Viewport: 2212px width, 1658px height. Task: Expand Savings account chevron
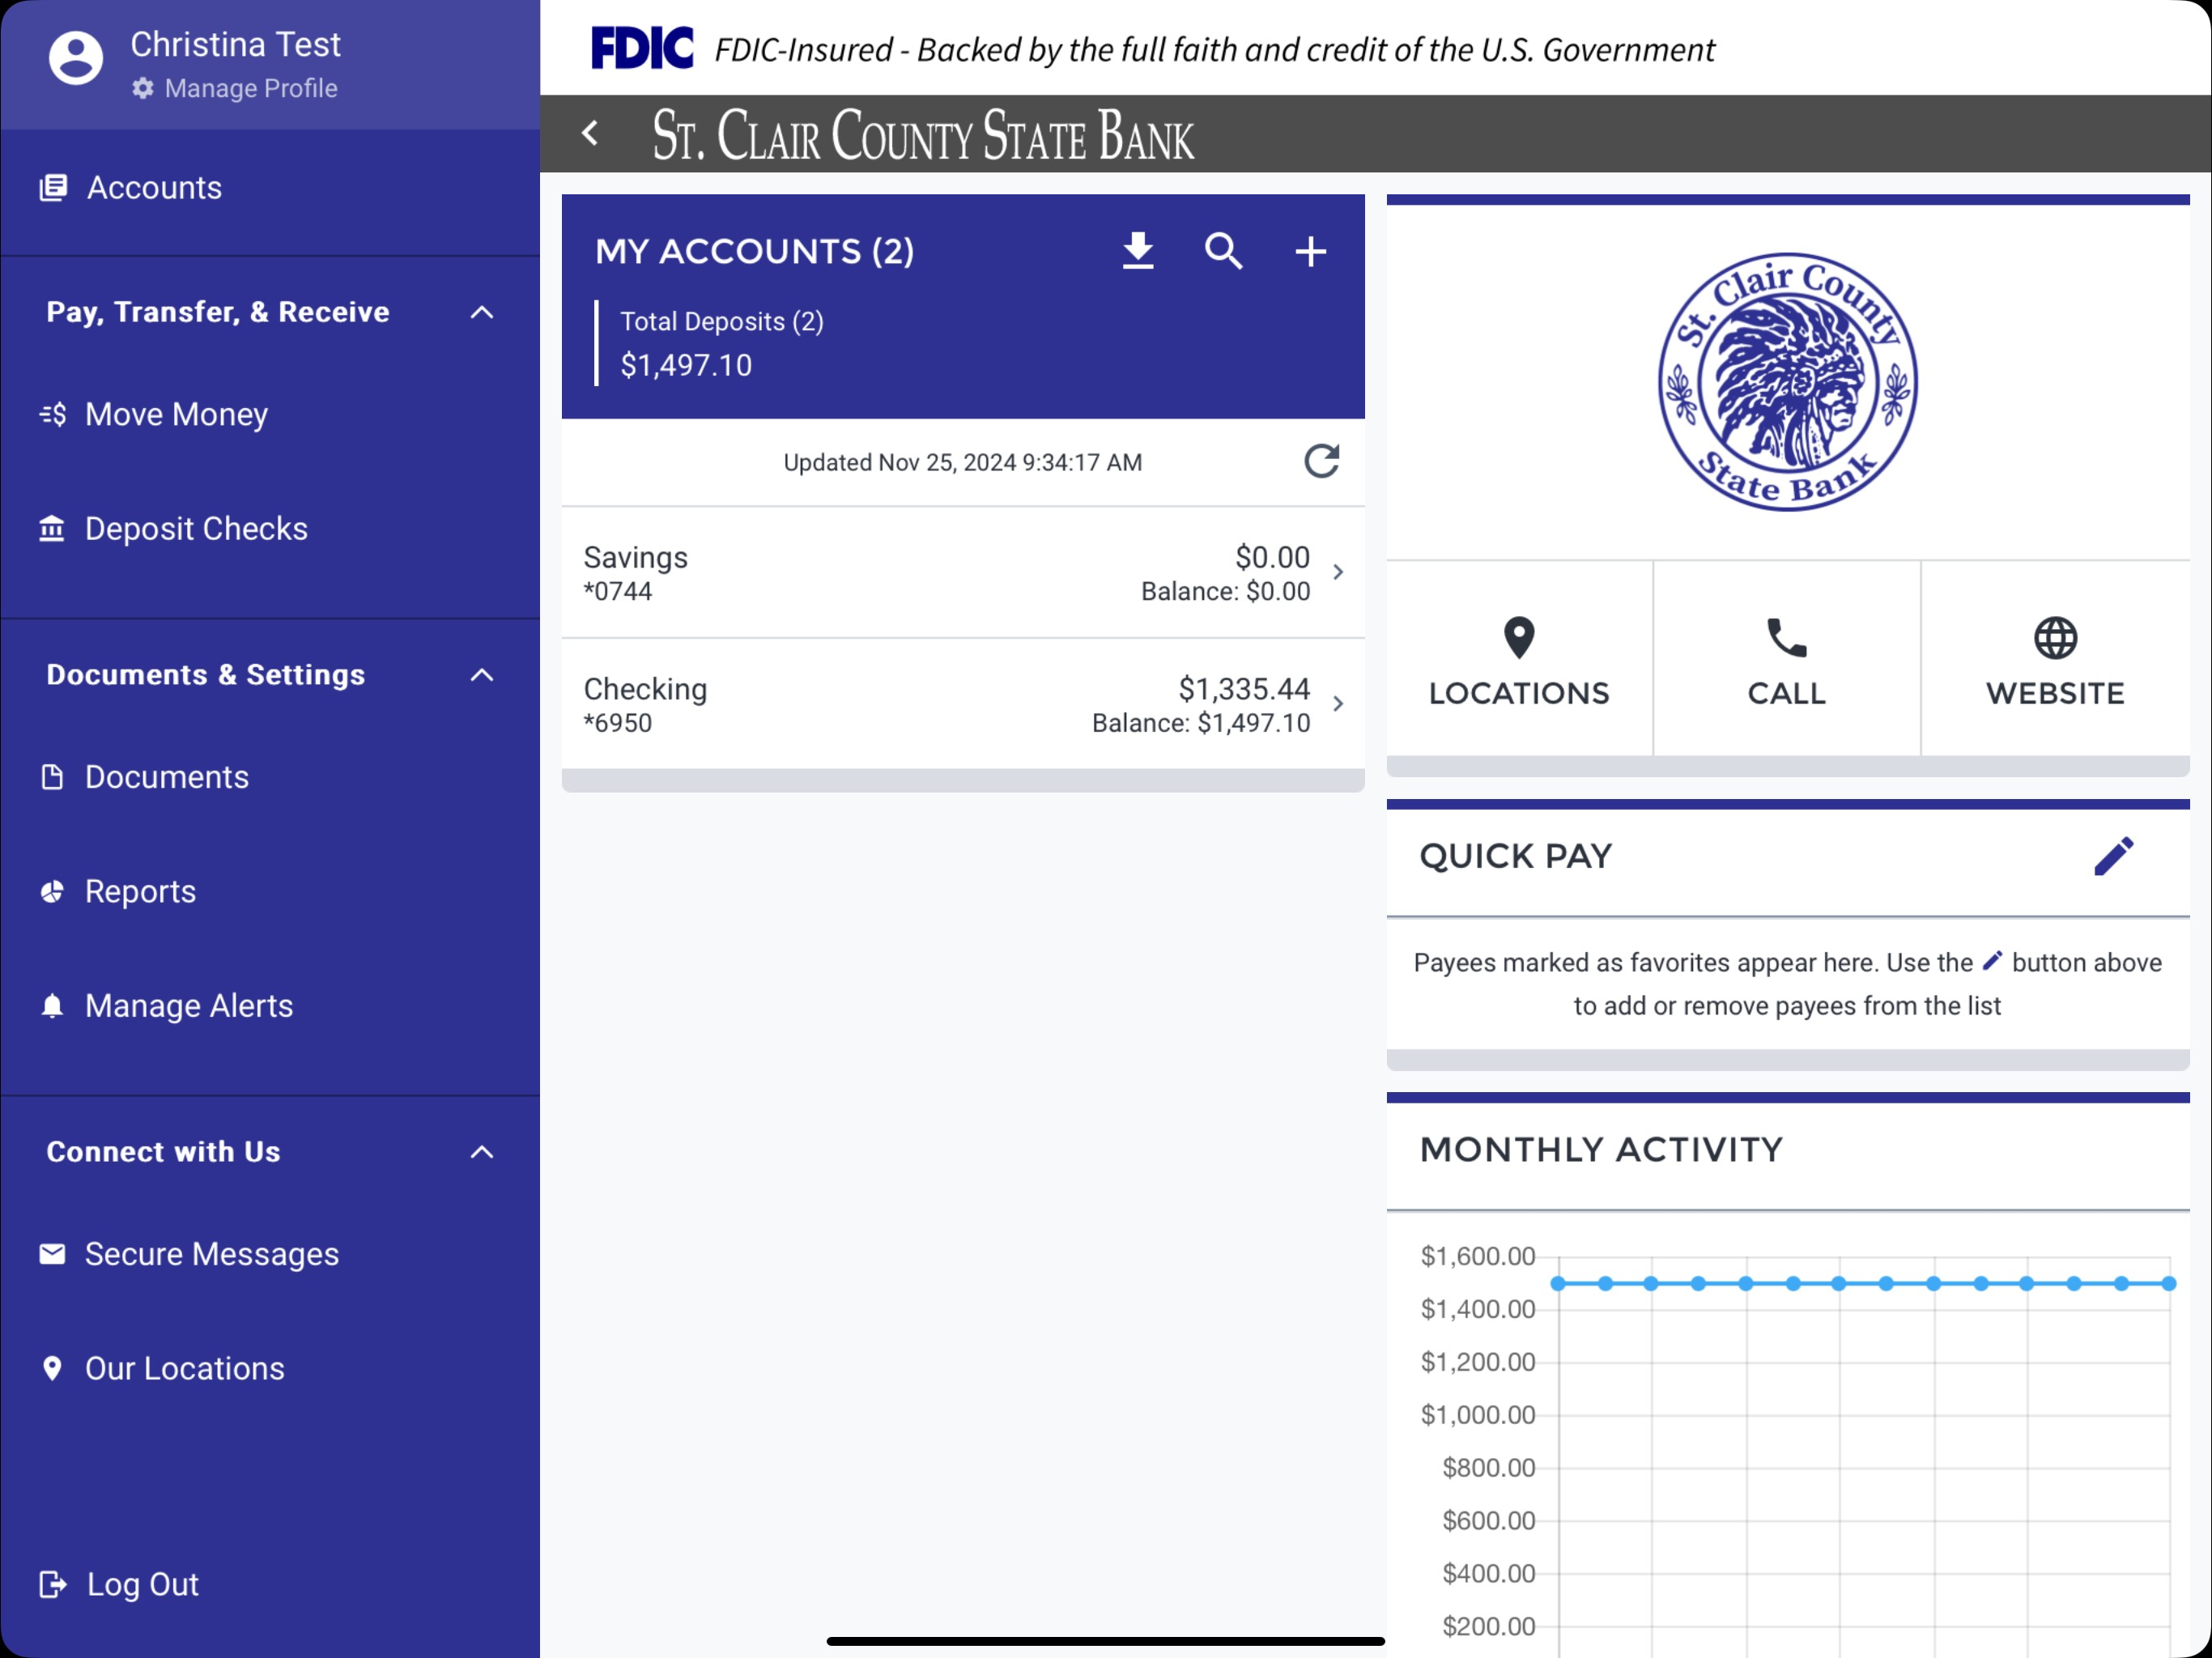coord(1338,572)
